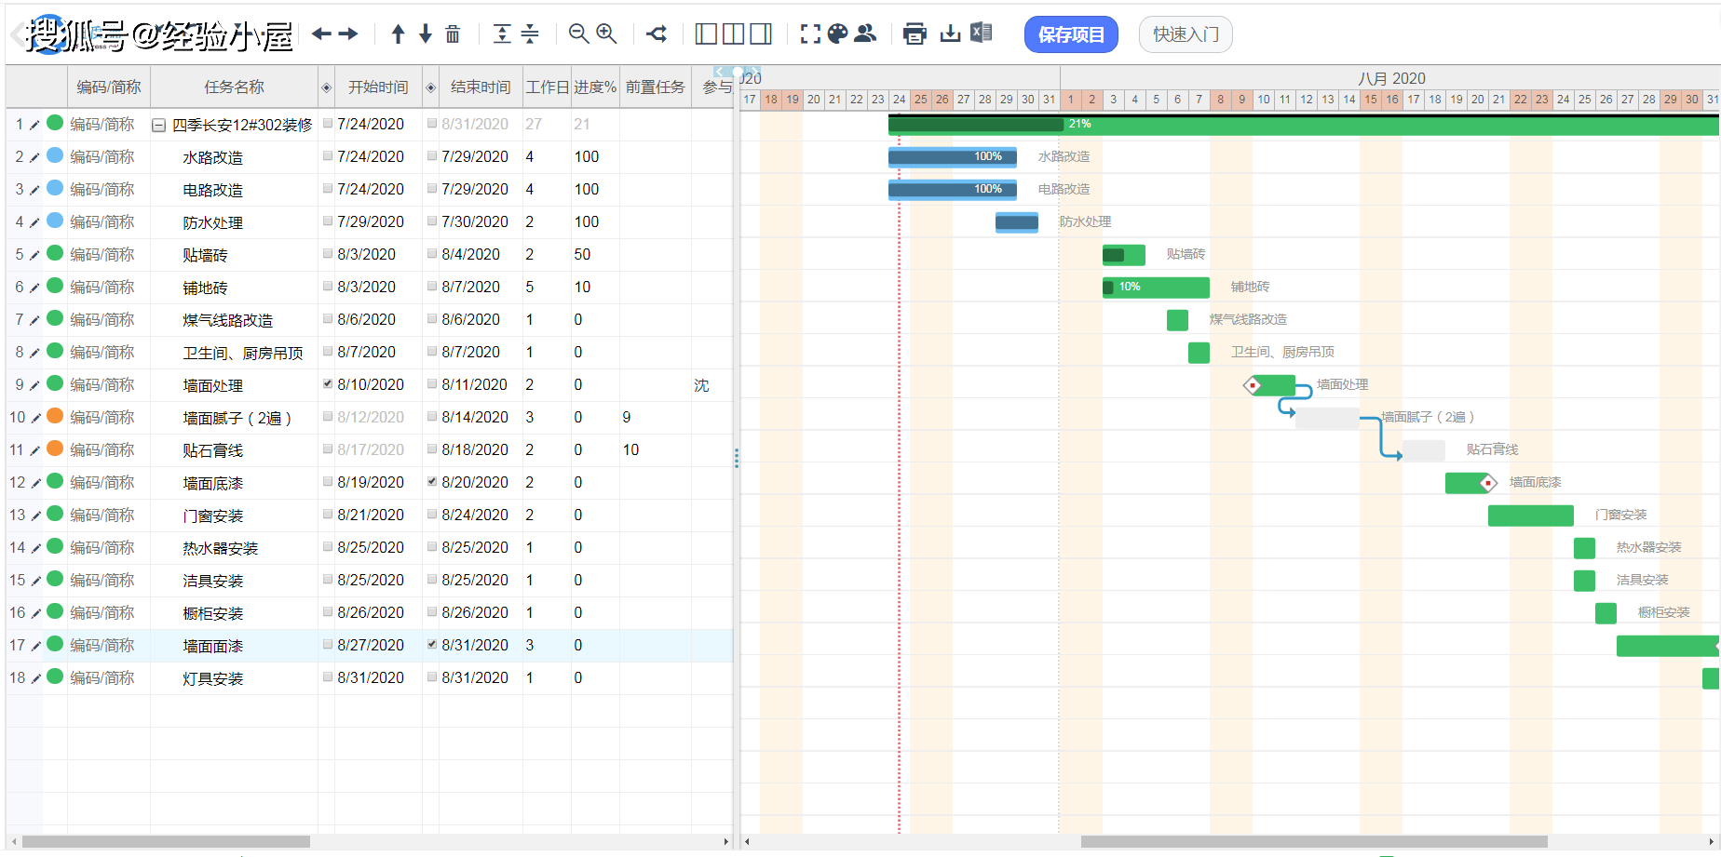Zoom out the Gantt timeline
This screenshot has width=1721, height=857.
coord(578,34)
